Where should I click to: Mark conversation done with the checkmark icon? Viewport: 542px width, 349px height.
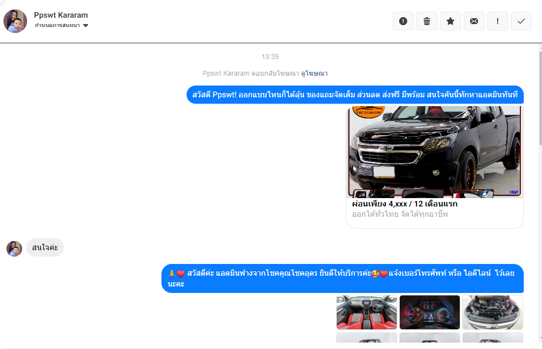pos(521,21)
